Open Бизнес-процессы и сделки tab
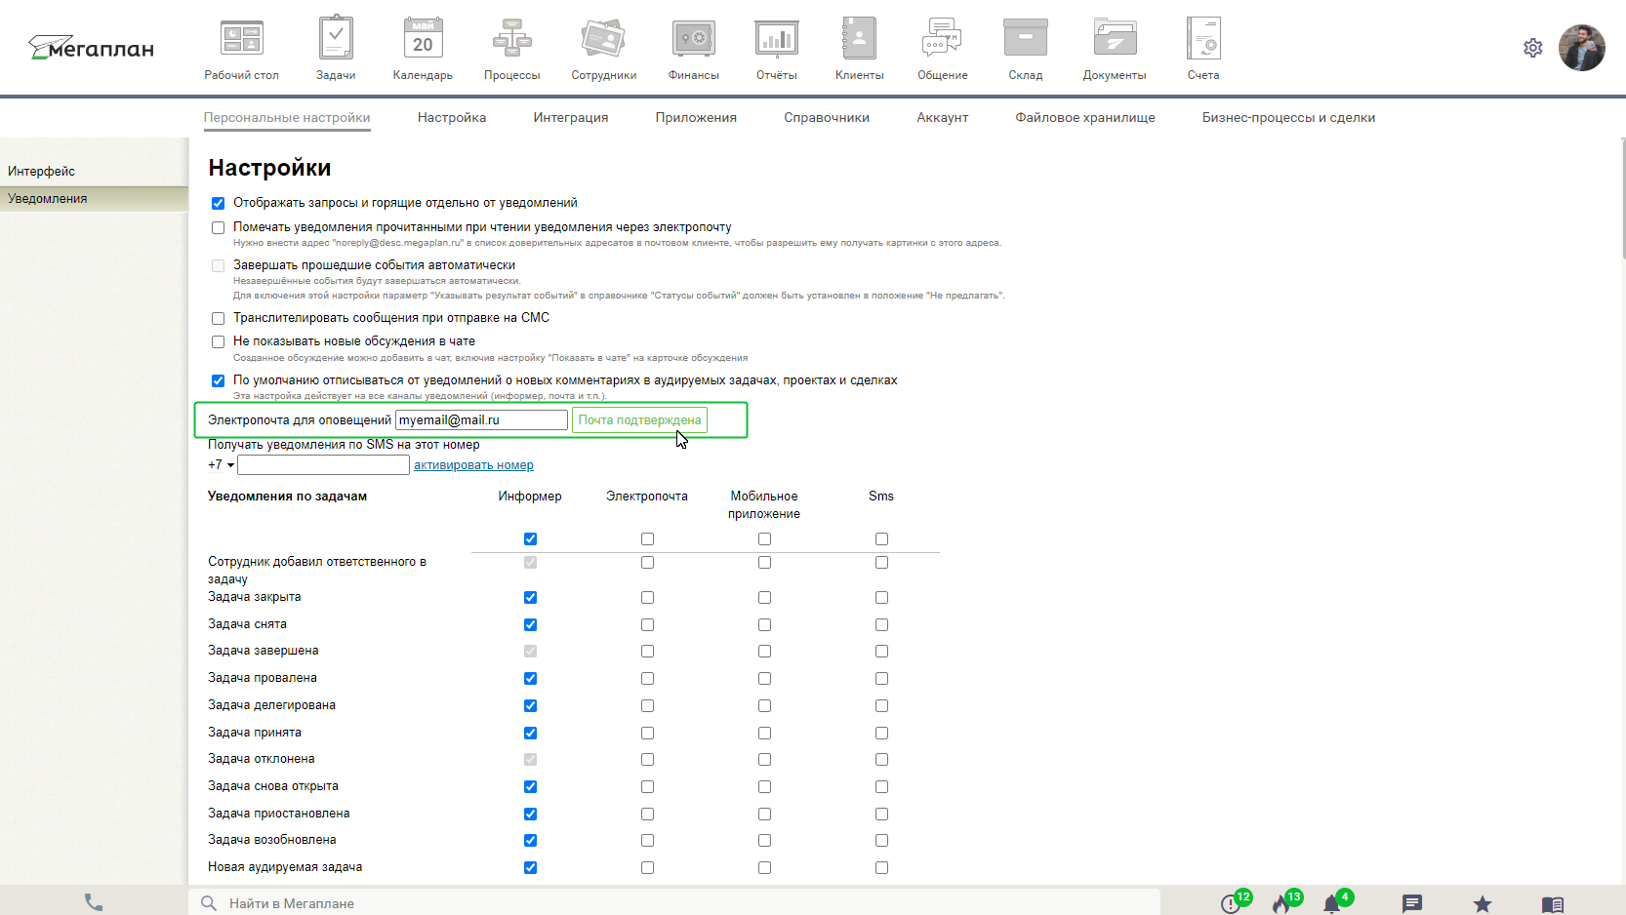 [x=1288, y=117]
